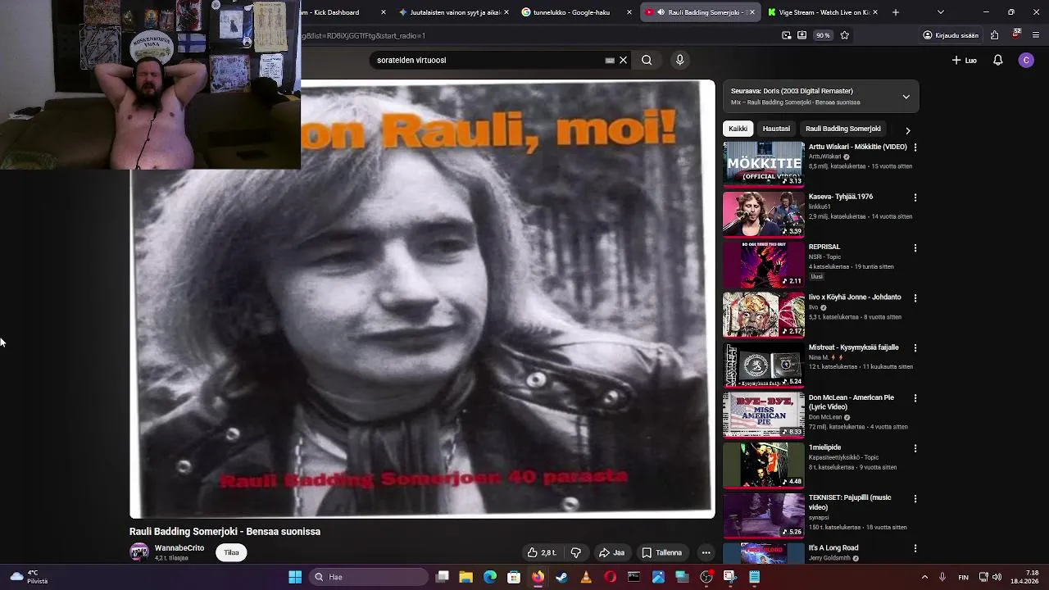
Task: Share the video with Jaa button
Action: [611, 552]
